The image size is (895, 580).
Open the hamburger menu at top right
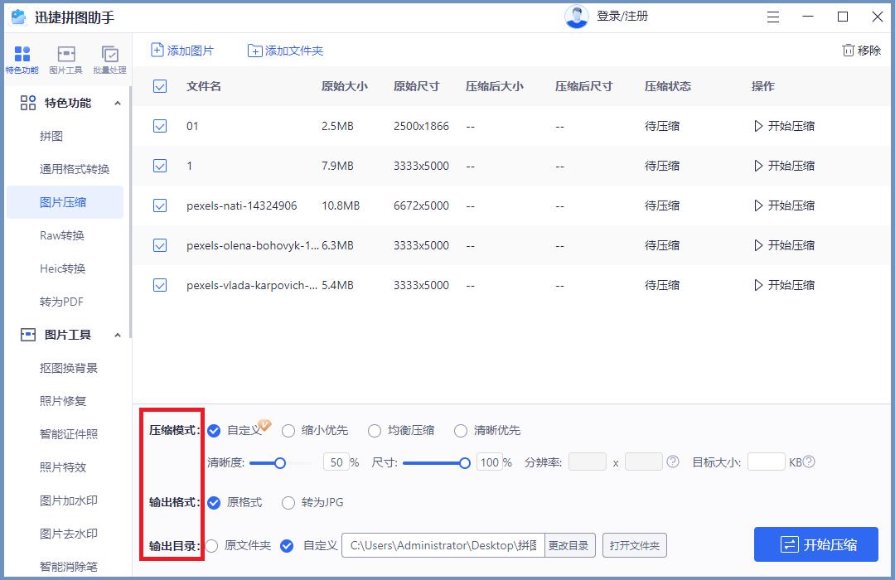click(772, 17)
